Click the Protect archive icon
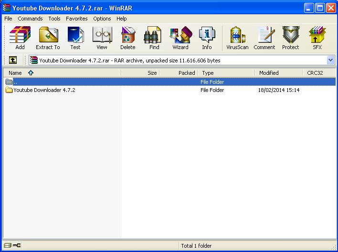 click(x=291, y=38)
